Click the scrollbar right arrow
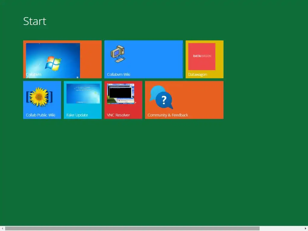 [306, 229]
